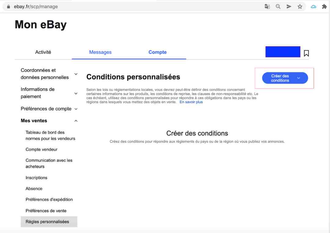330x233 pixels.
Task: Open Préférences d'expédition in the sidebar
Action: [x=49, y=199]
